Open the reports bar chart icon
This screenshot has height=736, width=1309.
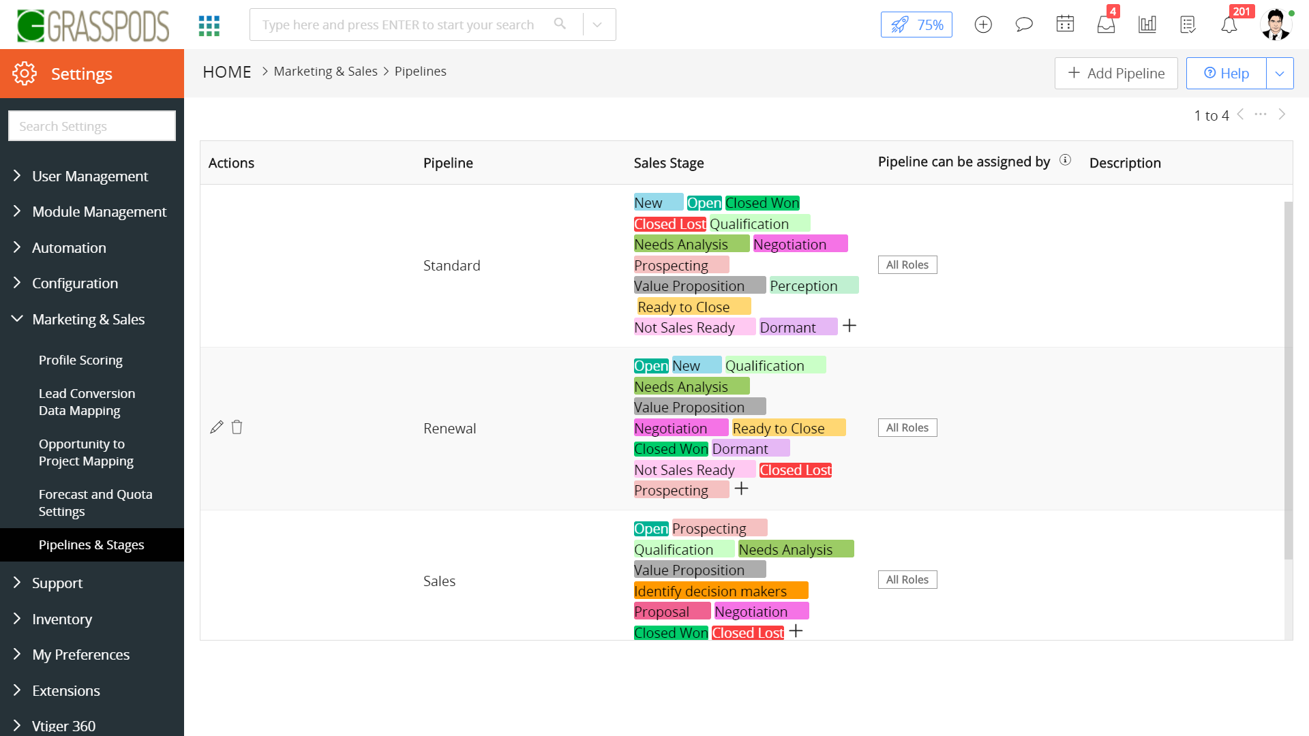click(1147, 25)
